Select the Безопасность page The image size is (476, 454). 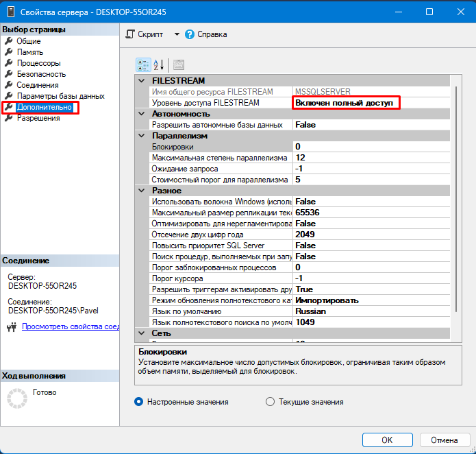pos(41,74)
